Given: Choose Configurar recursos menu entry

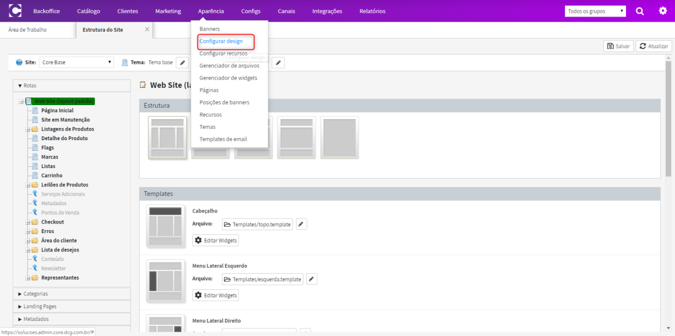Looking at the screenshot, I should tap(224, 53).
